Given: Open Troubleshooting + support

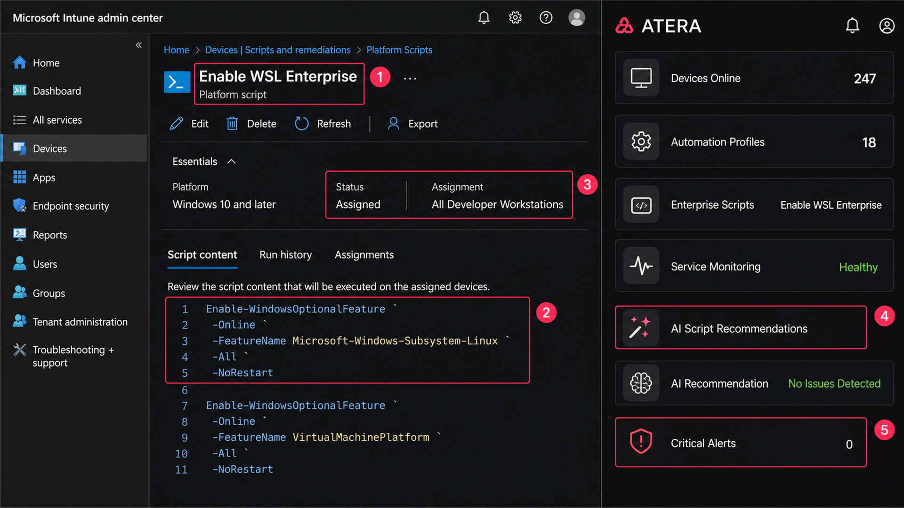Looking at the screenshot, I should pyautogui.click(x=74, y=356).
